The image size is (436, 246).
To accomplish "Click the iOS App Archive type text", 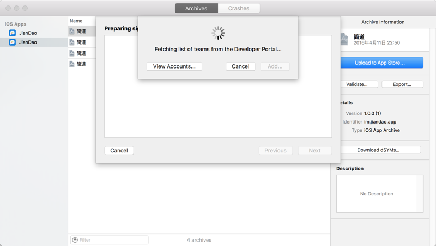I will [382, 130].
